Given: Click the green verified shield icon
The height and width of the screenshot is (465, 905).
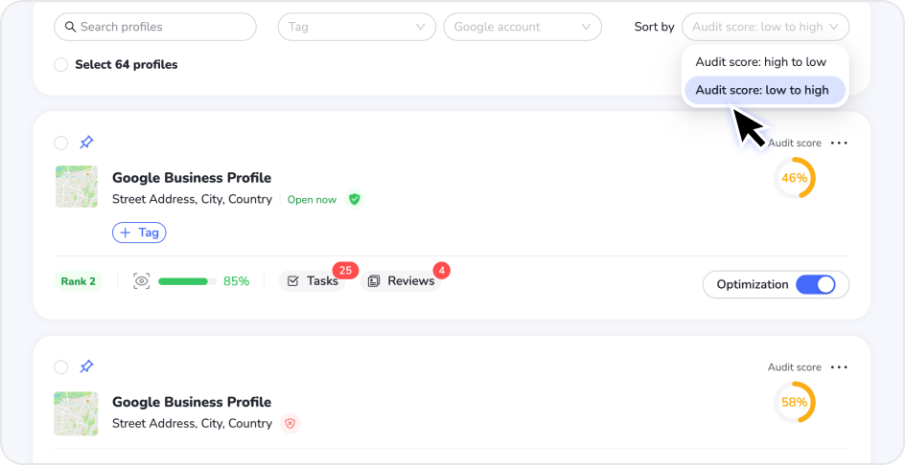Looking at the screenshot, I should (x=355, y=199).
